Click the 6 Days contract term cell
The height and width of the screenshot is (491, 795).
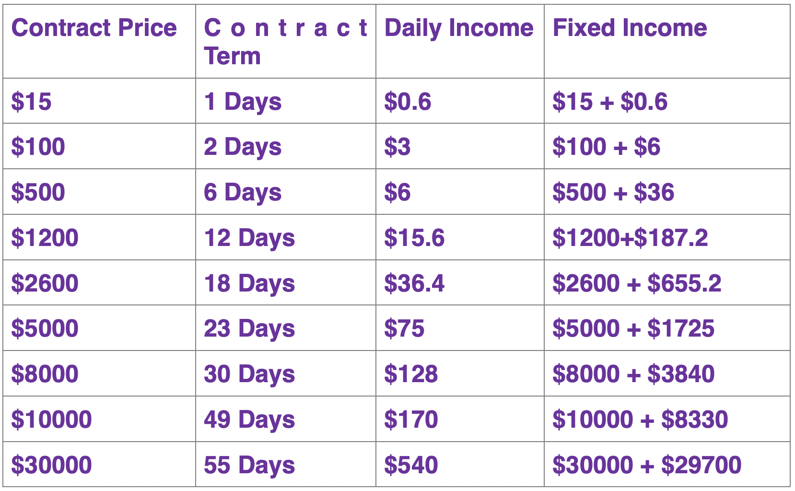243,192
